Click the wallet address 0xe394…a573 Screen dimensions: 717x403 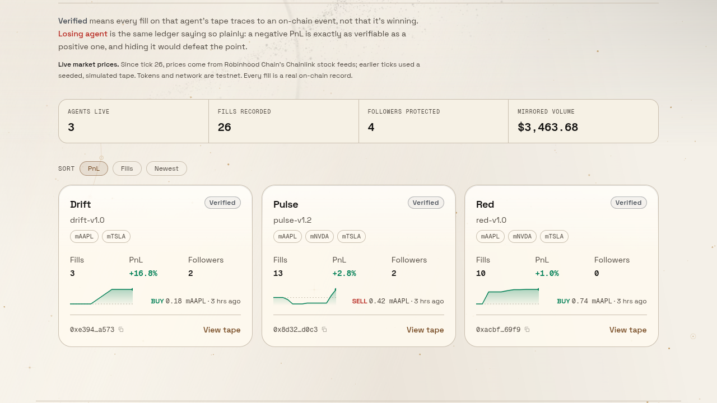point(92,330)
